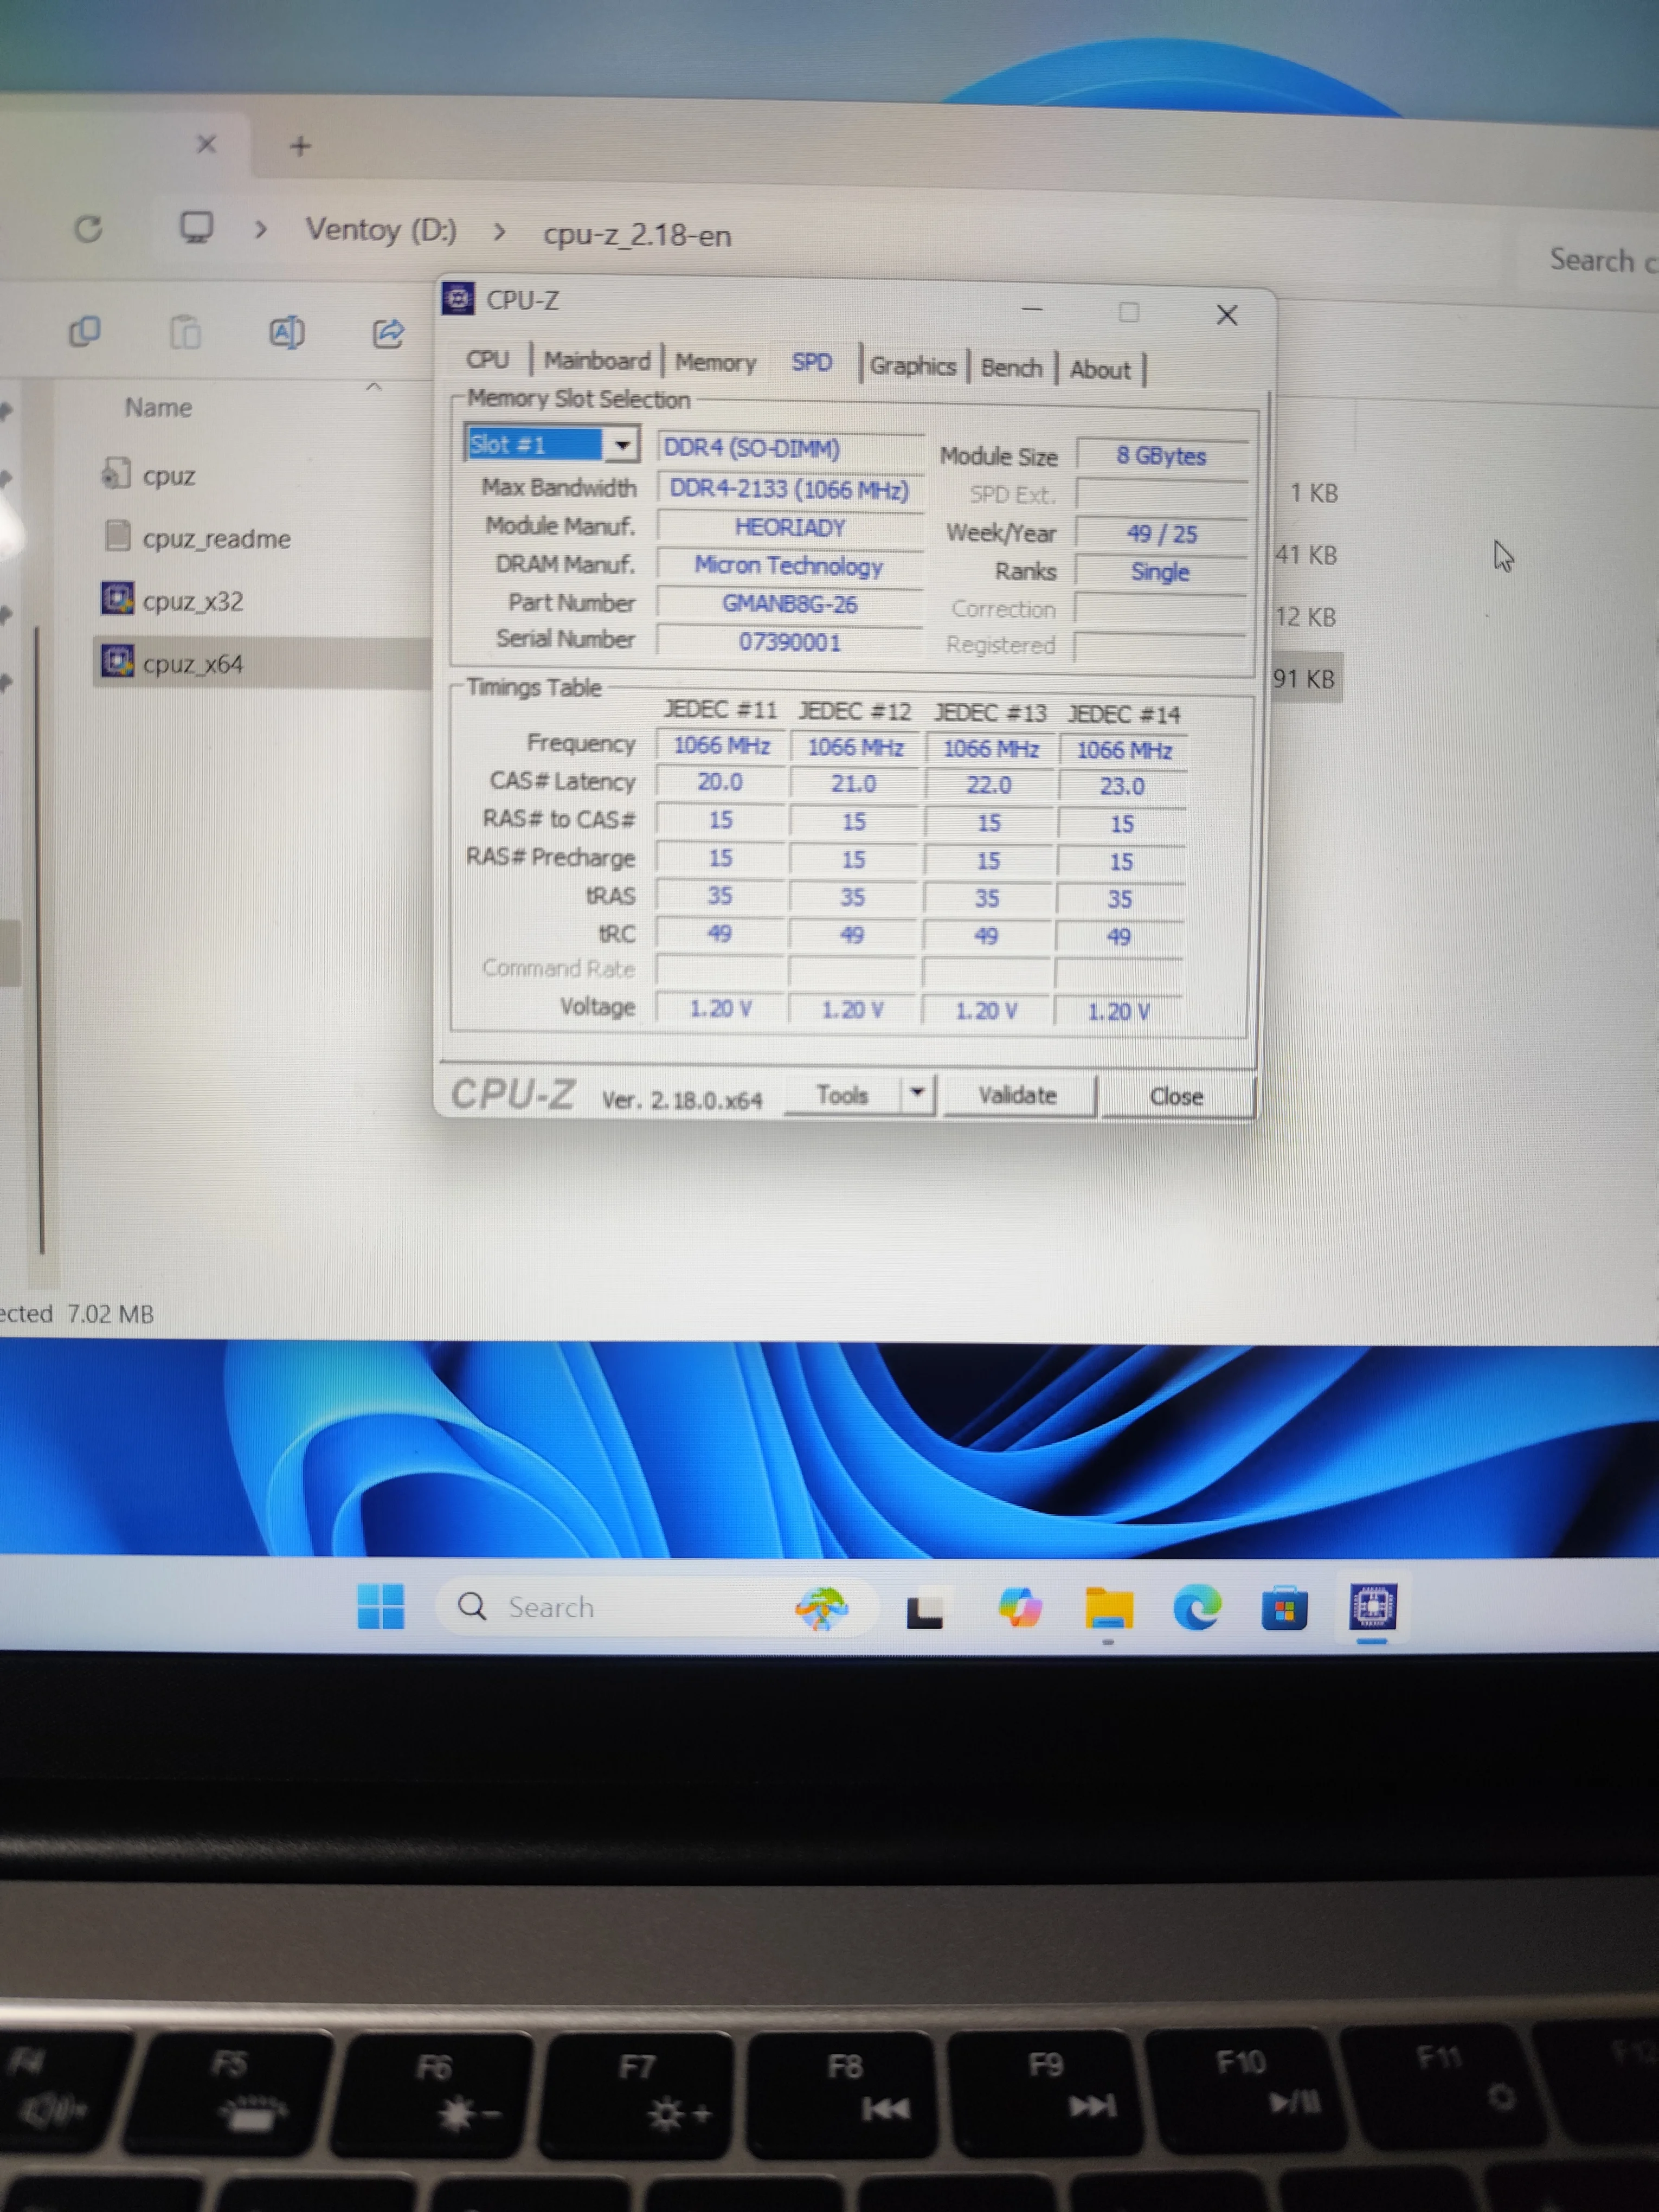Click the Close button in CPU-Z
The image size is (1659, 2212).
coord(1176,1097)
